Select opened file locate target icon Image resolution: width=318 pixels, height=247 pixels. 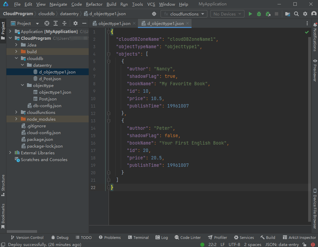(x=47, y=24)
